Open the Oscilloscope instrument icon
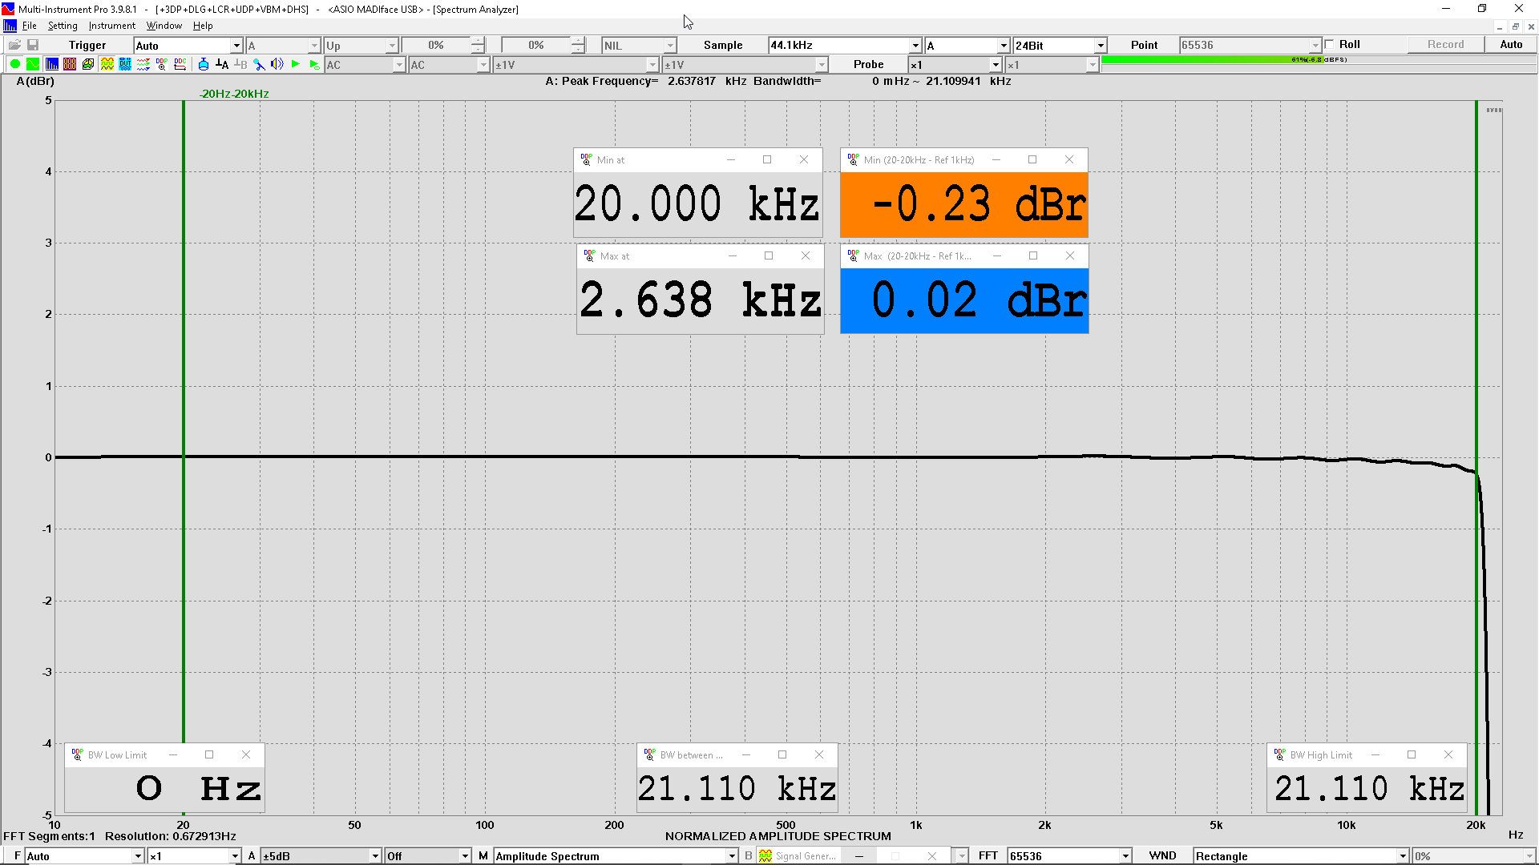Image resolution: width=1539 pixels, height=865 pixels. 33,64
